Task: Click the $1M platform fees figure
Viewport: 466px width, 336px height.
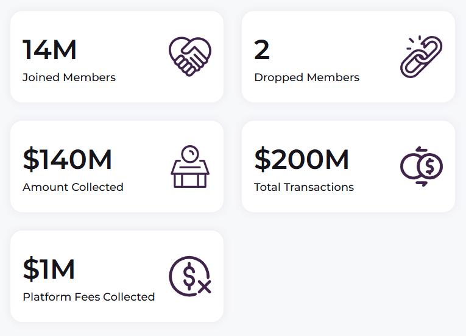Action: pos(49,270)
